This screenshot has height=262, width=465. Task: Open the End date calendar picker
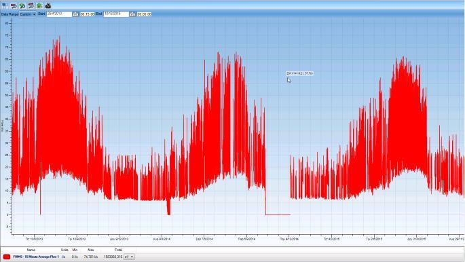pos(132,14)
